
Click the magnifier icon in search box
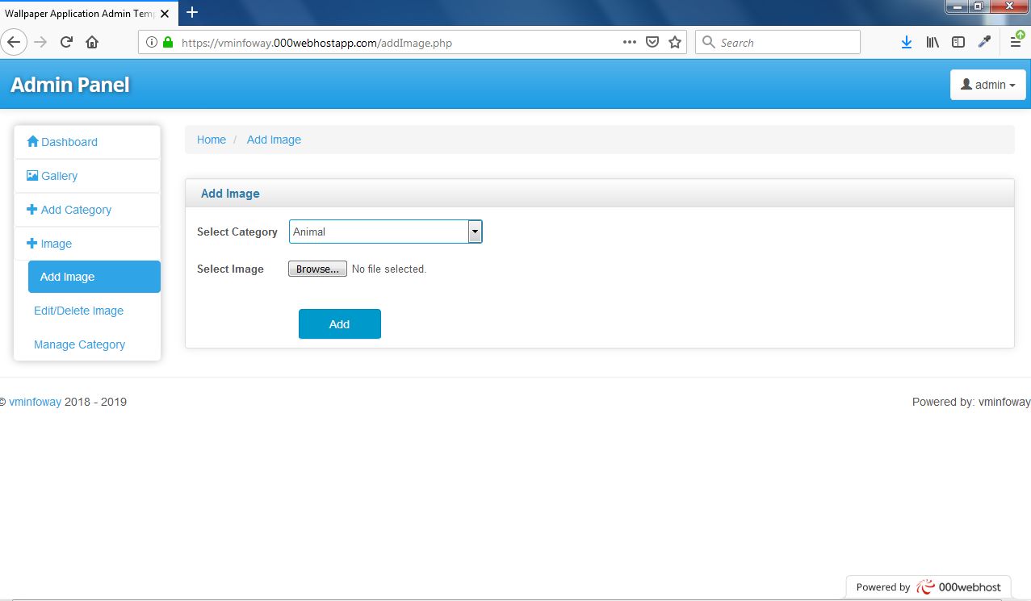tap(709, 43)
